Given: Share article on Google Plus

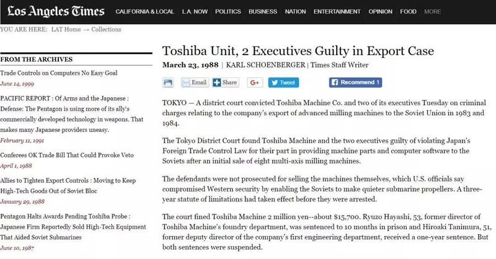Looking at the screenshot, I should click(x=255, y=82).
